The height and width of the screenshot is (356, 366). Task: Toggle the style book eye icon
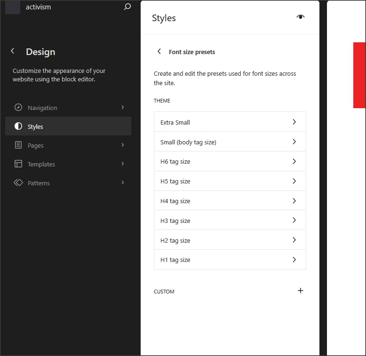click(x=301, y=17)
